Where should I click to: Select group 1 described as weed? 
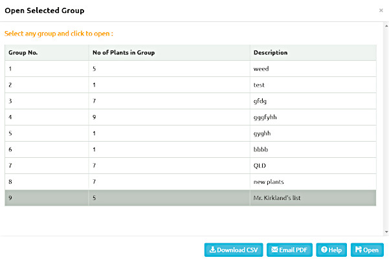pyautogui.click(x=190, y=69)
